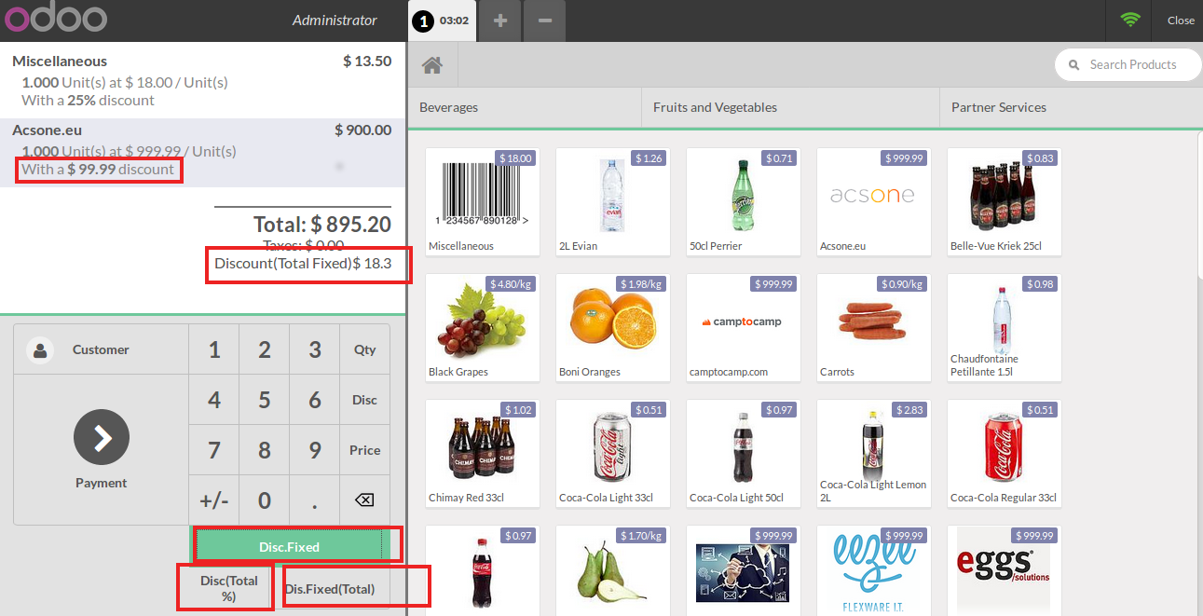Check the green wifi connection icon
The width and height of the screenshot is (1203, 616).
click(x=1130, y=20)
